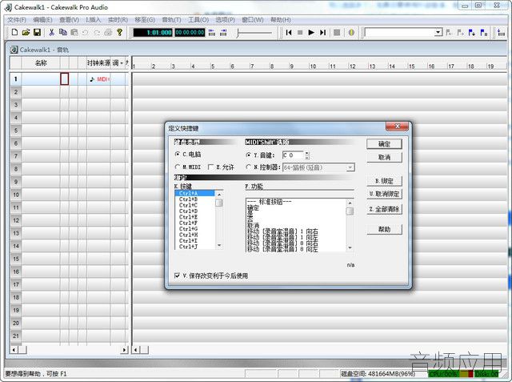Click up arrow of 'C 0' key spinner
The image size is (512, 382).
coord(307,153)
